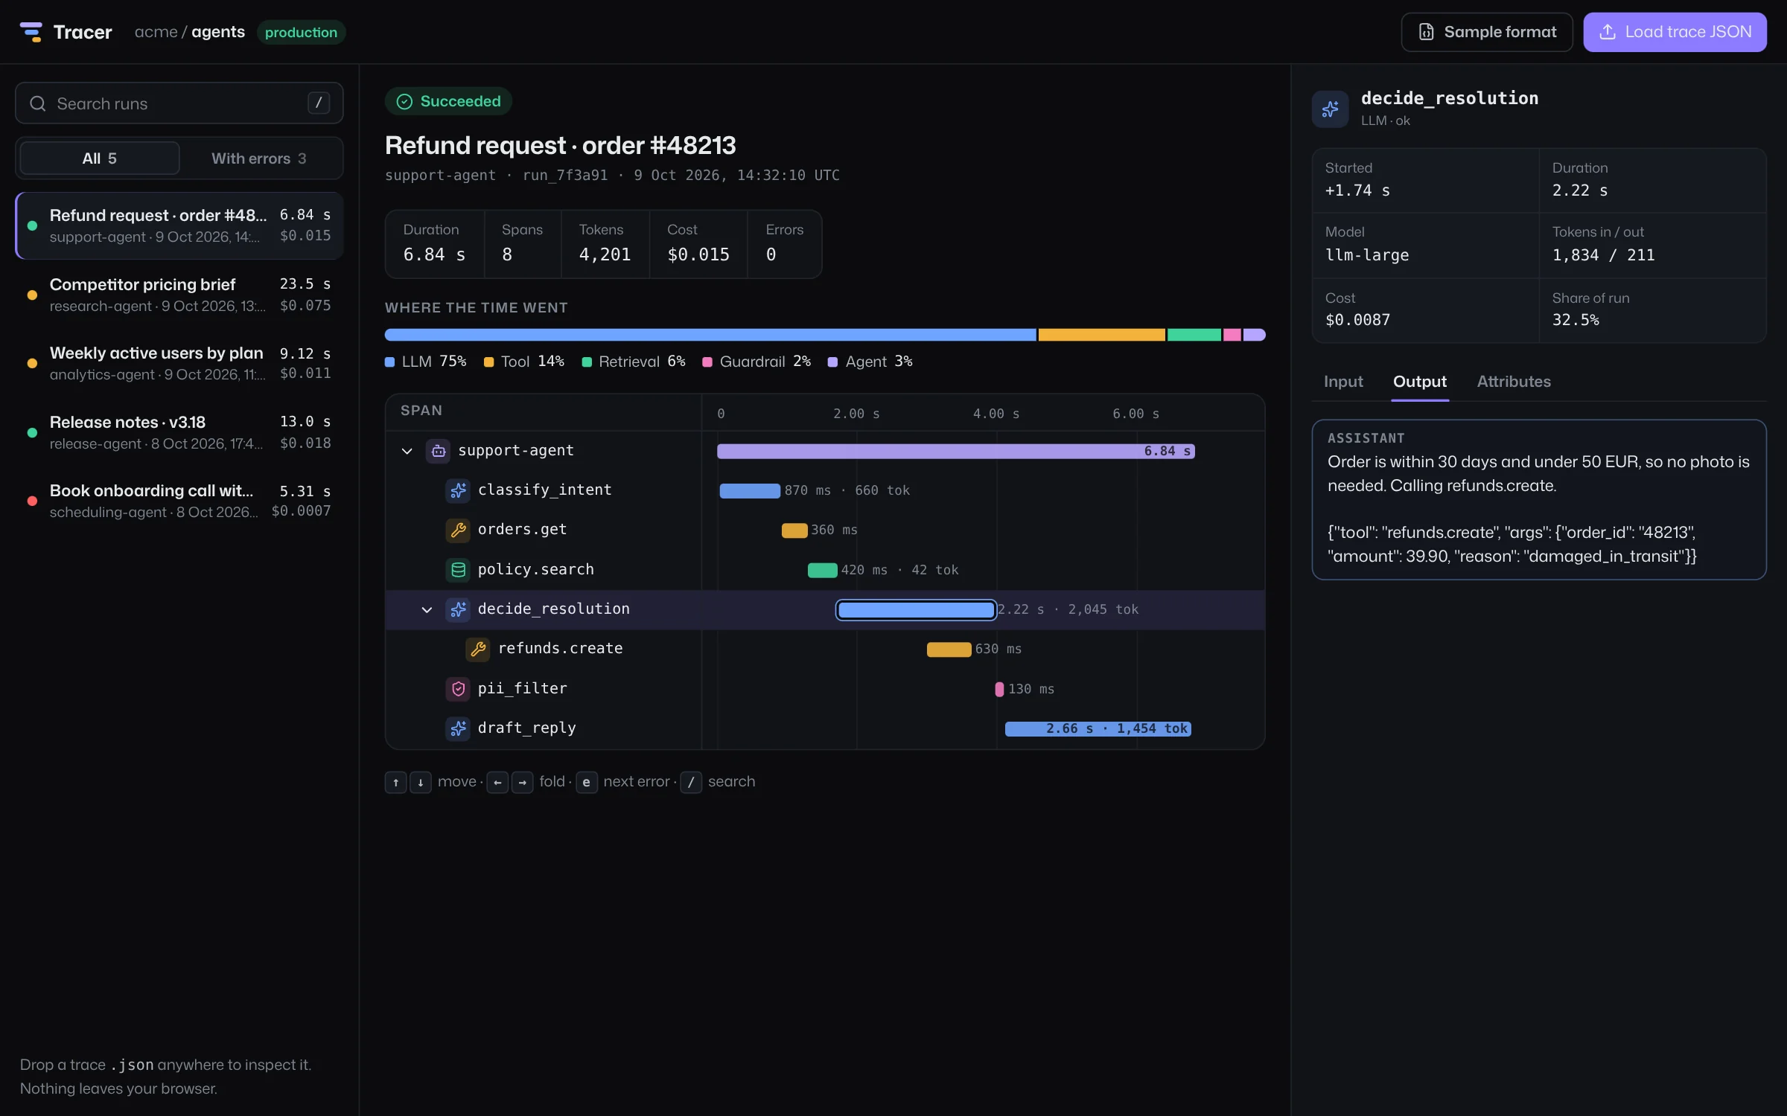Click the slash shortcut key in search box
Viewport: 1787px width, 1116px height.
pyautogui.click(x=319, y=103)
